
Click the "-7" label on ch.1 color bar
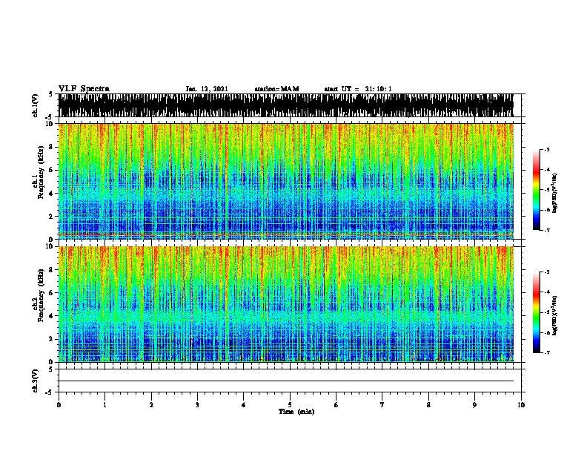coord(546,230)
